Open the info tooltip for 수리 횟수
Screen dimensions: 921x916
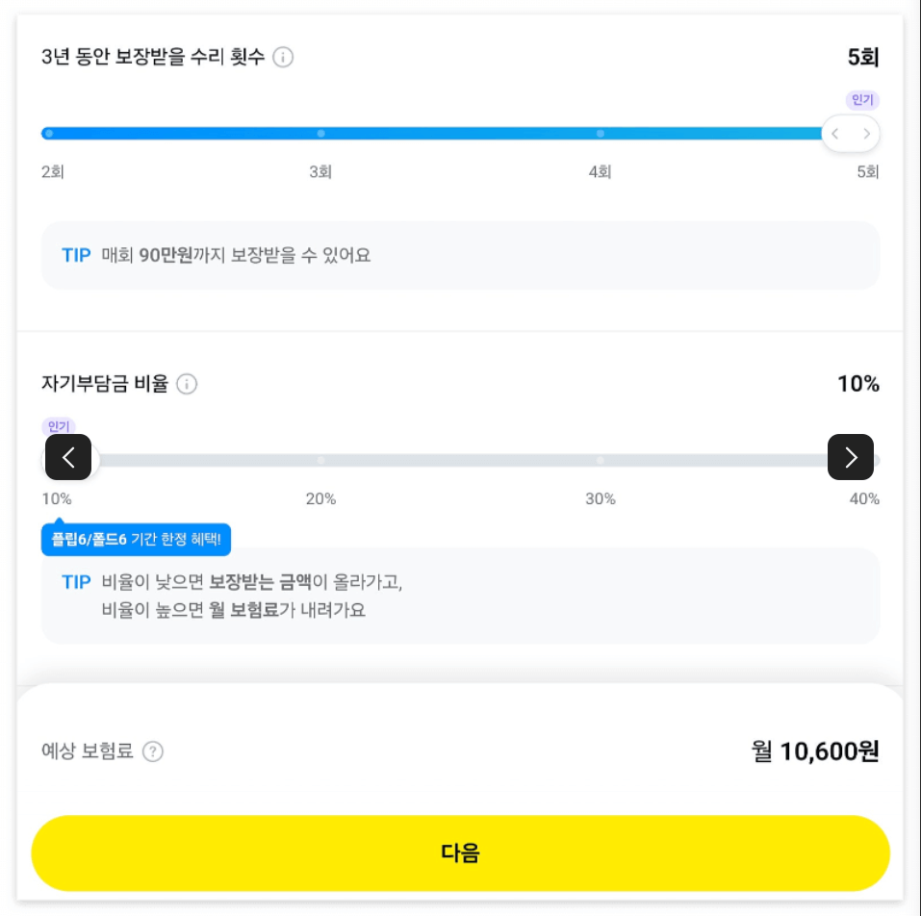(x=283, y=57)
